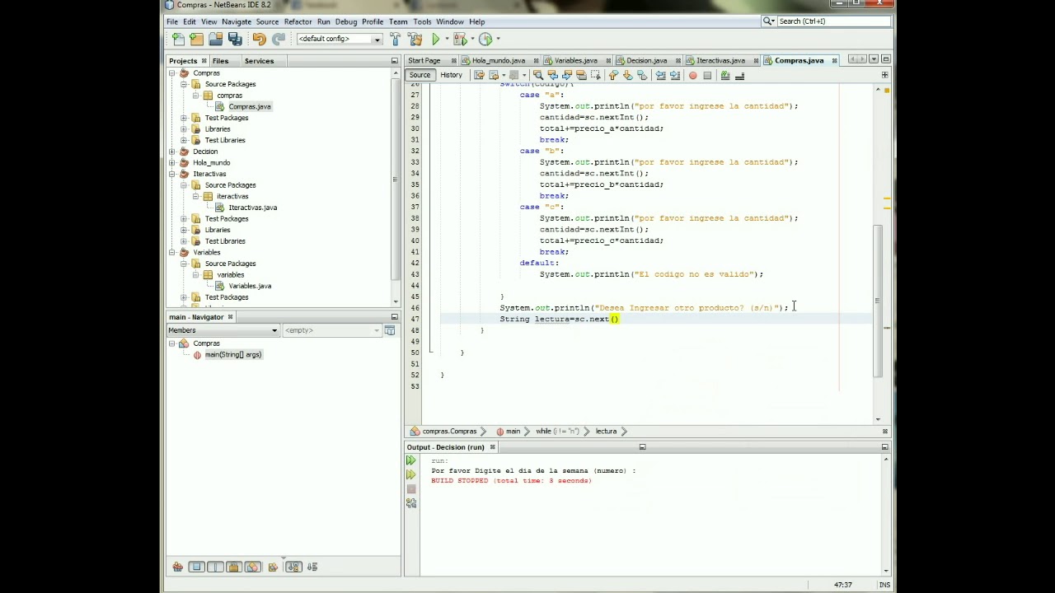1055x593 pixels.
Task: Close the Compras.java editor tab
Action: 834,60
